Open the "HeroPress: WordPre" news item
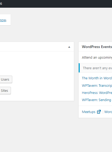Image resolution: width=112 pixels, height=152 pixels. click(97, 93)
